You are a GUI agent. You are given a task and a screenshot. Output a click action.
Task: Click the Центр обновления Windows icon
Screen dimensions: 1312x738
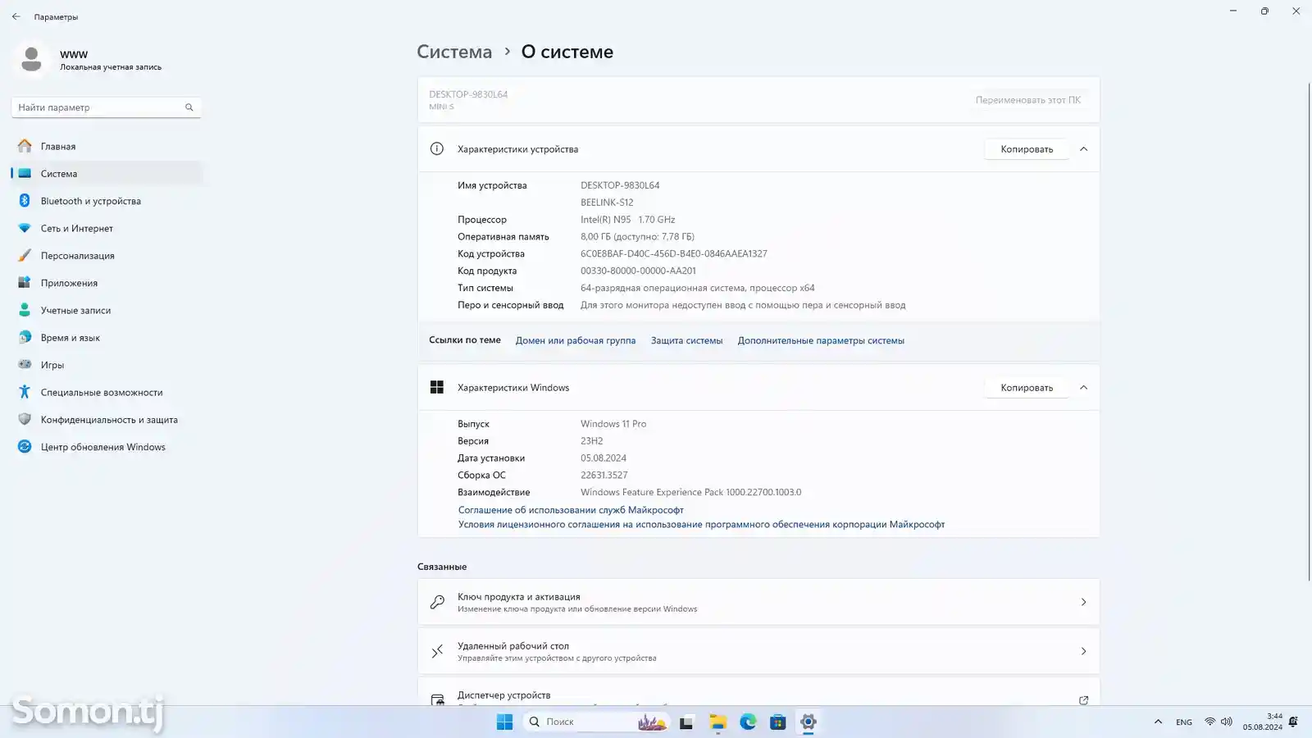pos(25,447)
